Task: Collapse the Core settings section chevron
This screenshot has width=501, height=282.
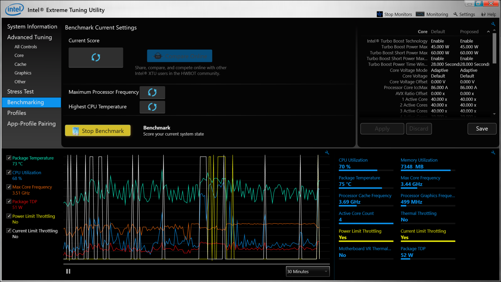Action: (x=488, y=32)
